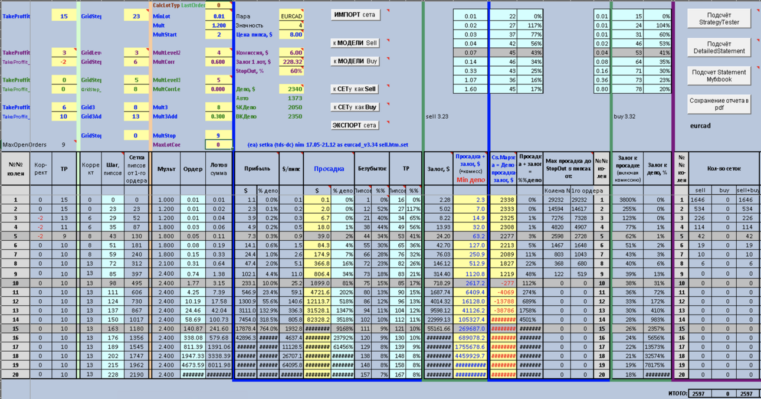Click the к МОДЕЛИ Buy button
Image resolution: width=761 pixels, height=399 pixels.
click(x=355, y=61)
